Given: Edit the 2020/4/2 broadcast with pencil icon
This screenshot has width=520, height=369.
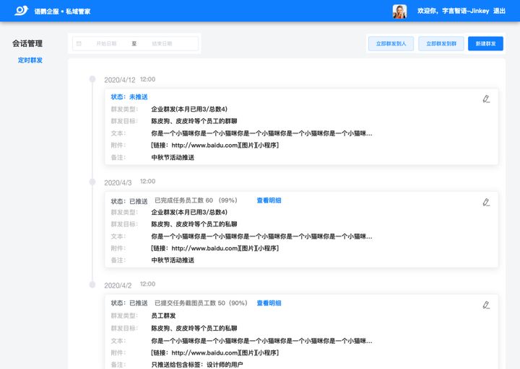Looking at the screenshot, I should pos(486,305).
